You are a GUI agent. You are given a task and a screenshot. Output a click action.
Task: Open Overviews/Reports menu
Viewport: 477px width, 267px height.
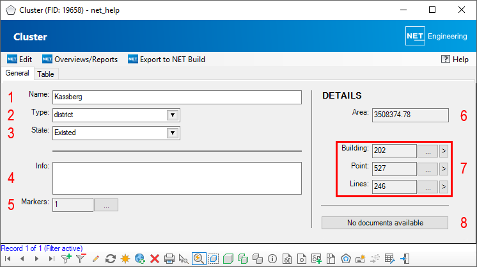pos(80,60)
